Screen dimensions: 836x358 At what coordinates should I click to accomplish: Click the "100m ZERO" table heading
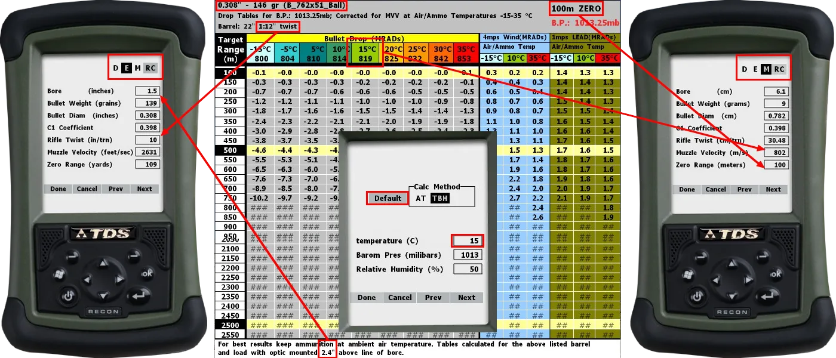coord(576,8)
